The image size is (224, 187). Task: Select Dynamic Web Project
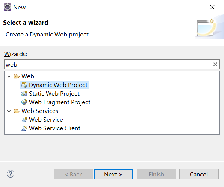click(58, 85)
